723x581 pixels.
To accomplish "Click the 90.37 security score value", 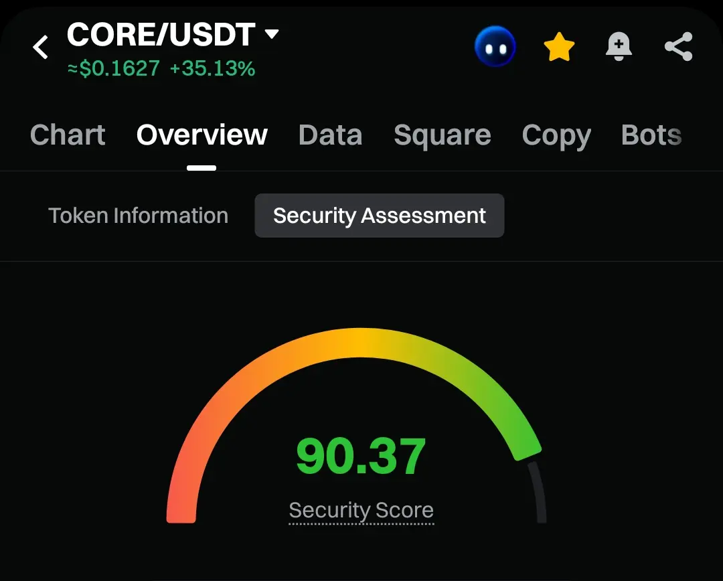I will tap(361, 456).
